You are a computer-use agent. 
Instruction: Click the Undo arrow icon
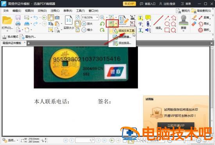click(36, 18)
